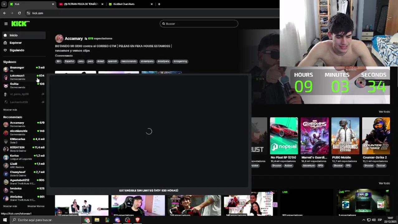Open followed channel Goiita

pyautogui.click(x=24, y=86)
